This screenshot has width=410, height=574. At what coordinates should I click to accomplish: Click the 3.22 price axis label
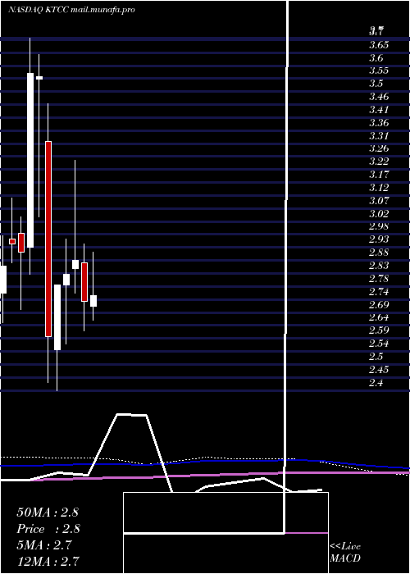pos(379,161)
